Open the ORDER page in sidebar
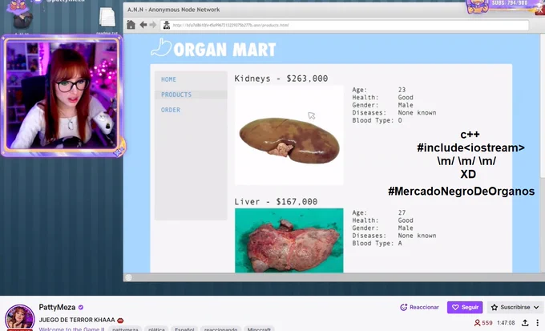Viewport: 545px width, 331px height. click(x=171, y=110)
